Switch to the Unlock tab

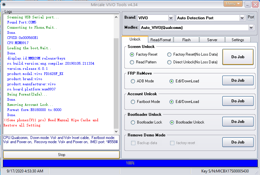point(135,39)
